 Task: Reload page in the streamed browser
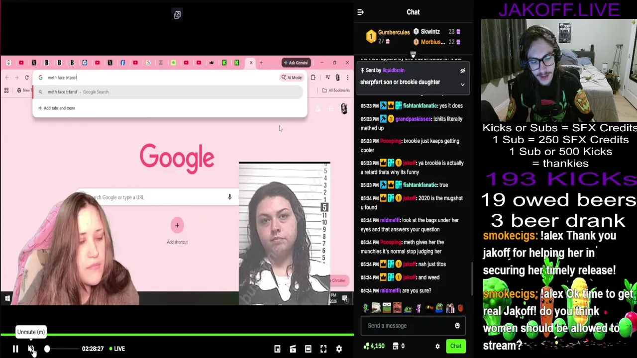[x=26, y=78]
